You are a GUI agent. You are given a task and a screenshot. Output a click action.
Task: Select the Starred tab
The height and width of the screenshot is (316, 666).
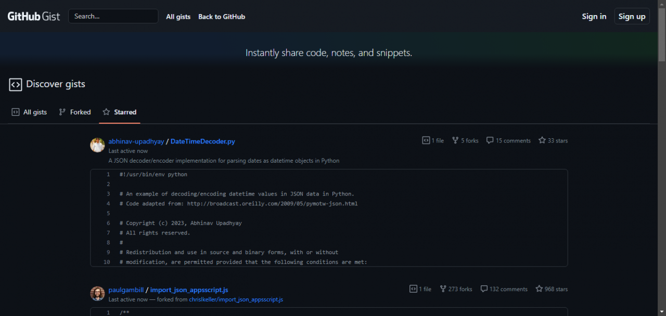pyautogui.click(x=120, y=112)
